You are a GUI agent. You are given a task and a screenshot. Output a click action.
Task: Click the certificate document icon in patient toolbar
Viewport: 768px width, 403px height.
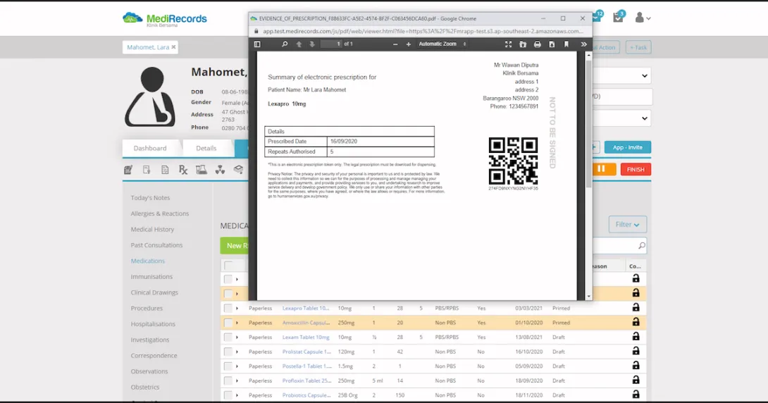tap(147, 170)
